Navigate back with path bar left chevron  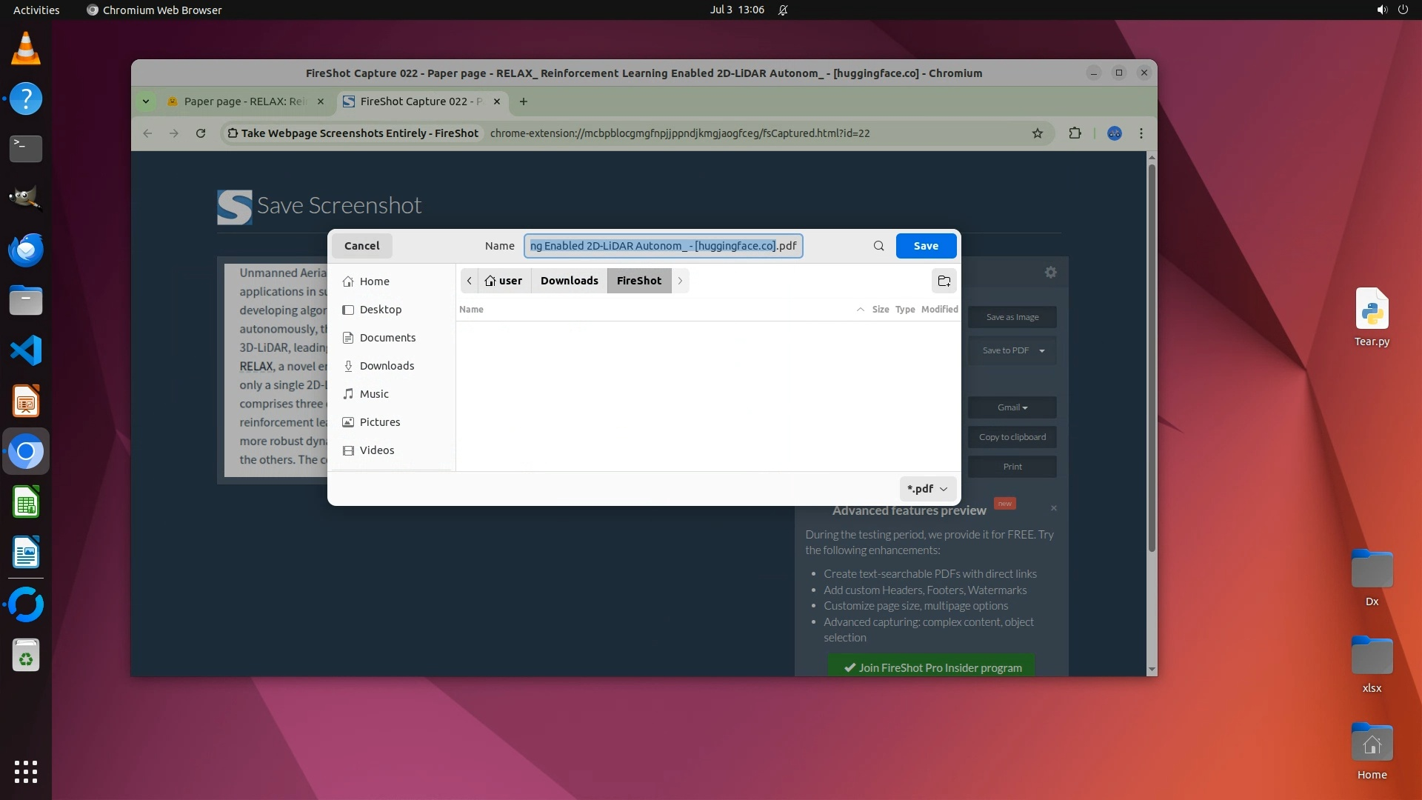[x=469, y=281]
